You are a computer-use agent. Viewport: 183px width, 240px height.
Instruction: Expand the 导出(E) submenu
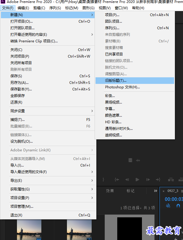[x=92, y=181]
